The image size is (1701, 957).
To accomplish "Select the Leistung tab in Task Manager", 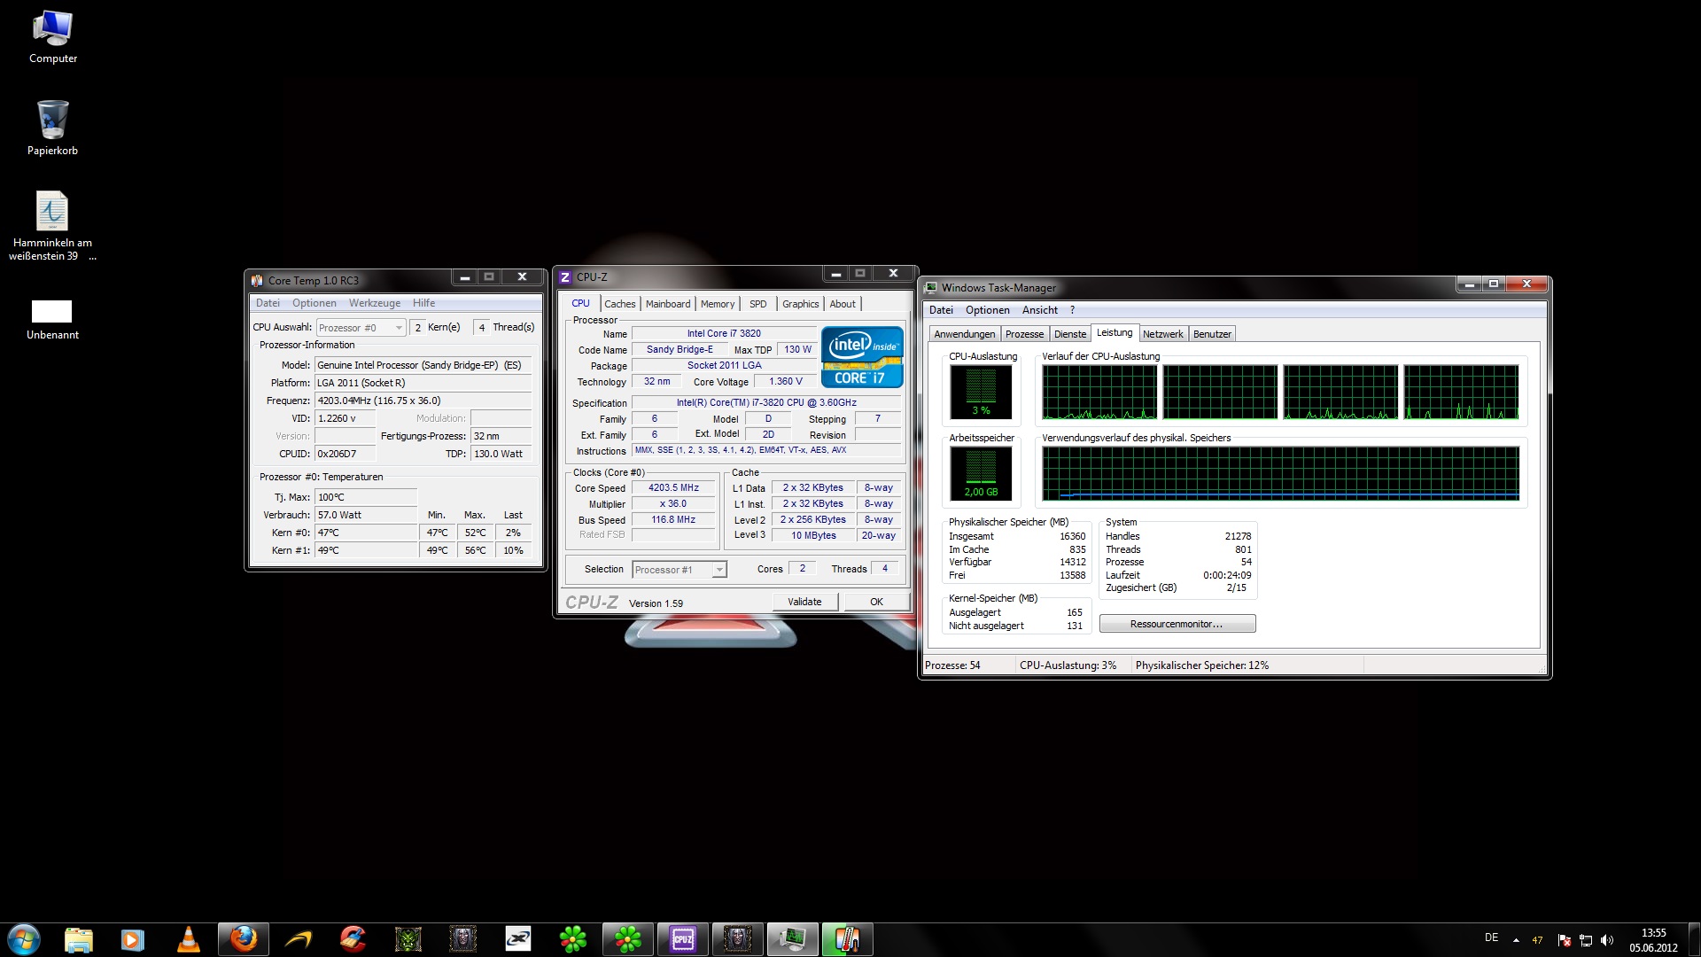I will 1115,333.
